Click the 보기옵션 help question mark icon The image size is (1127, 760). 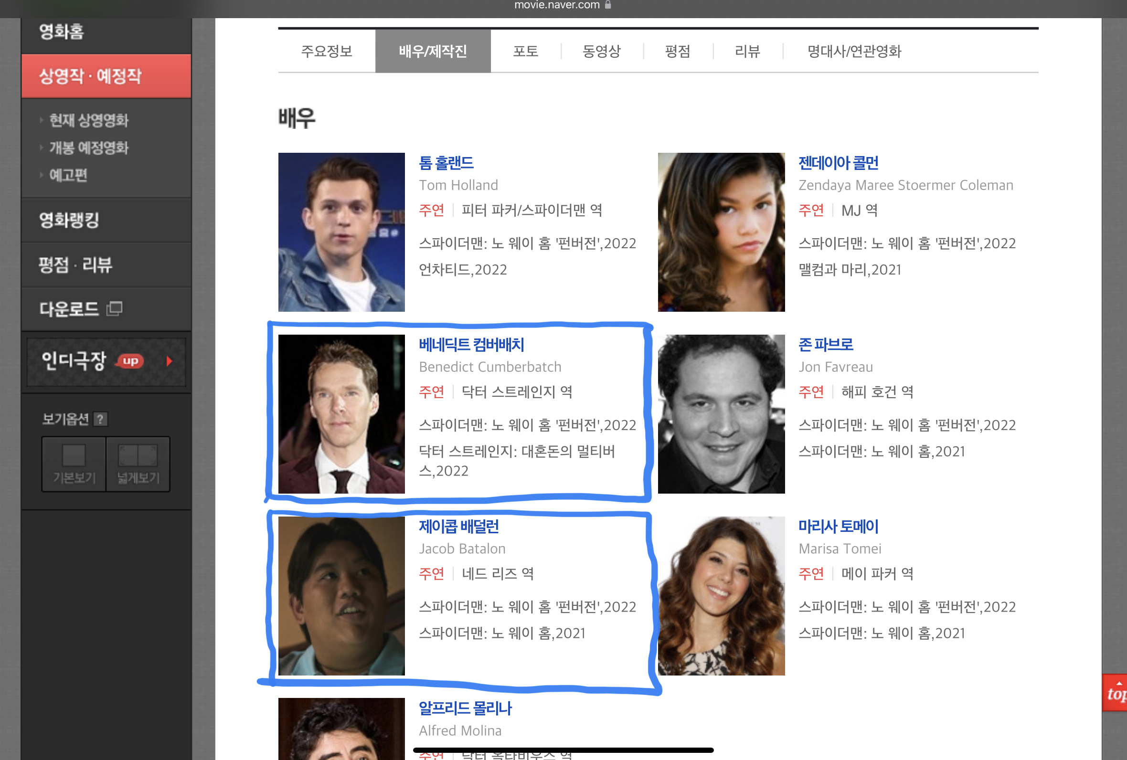point(100,419)
